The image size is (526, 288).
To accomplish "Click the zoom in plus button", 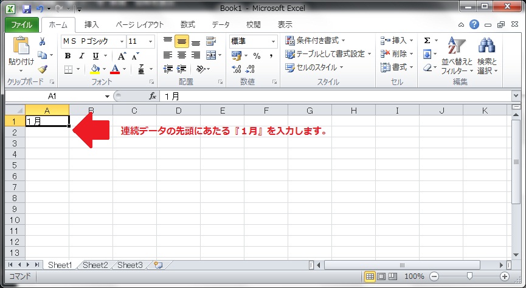I will pos(505,276).
